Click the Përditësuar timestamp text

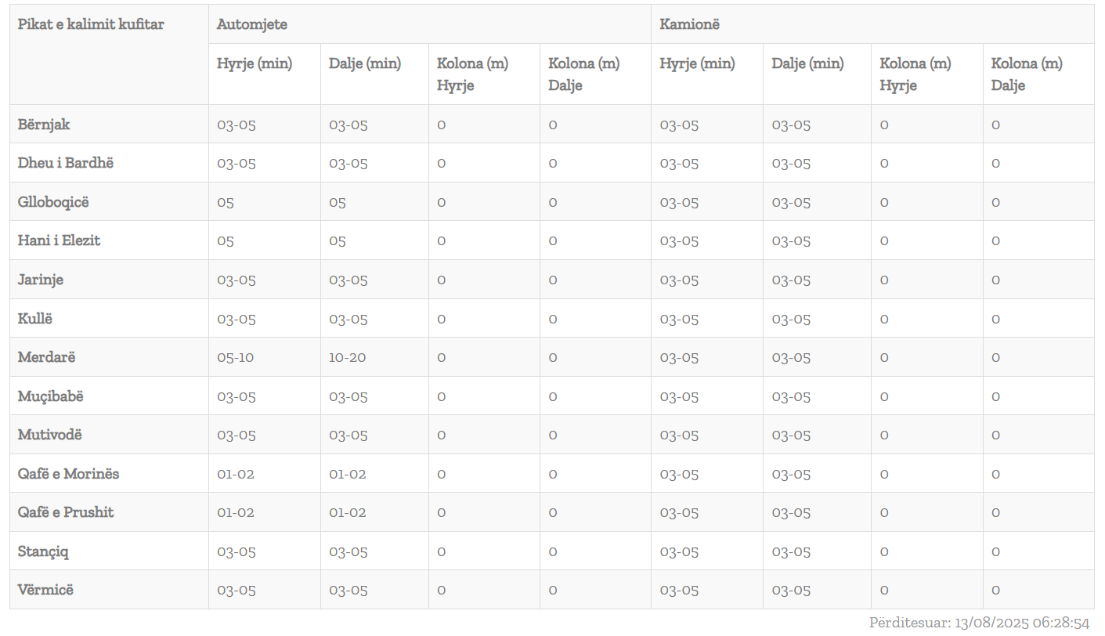click(x=979, y=623)
